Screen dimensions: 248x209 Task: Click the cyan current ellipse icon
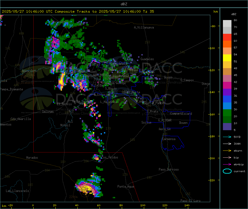227,171
